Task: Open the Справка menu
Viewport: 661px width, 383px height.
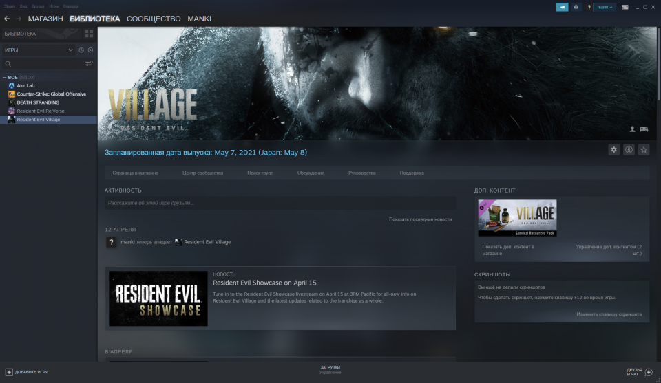Action: tap(70, 6)
